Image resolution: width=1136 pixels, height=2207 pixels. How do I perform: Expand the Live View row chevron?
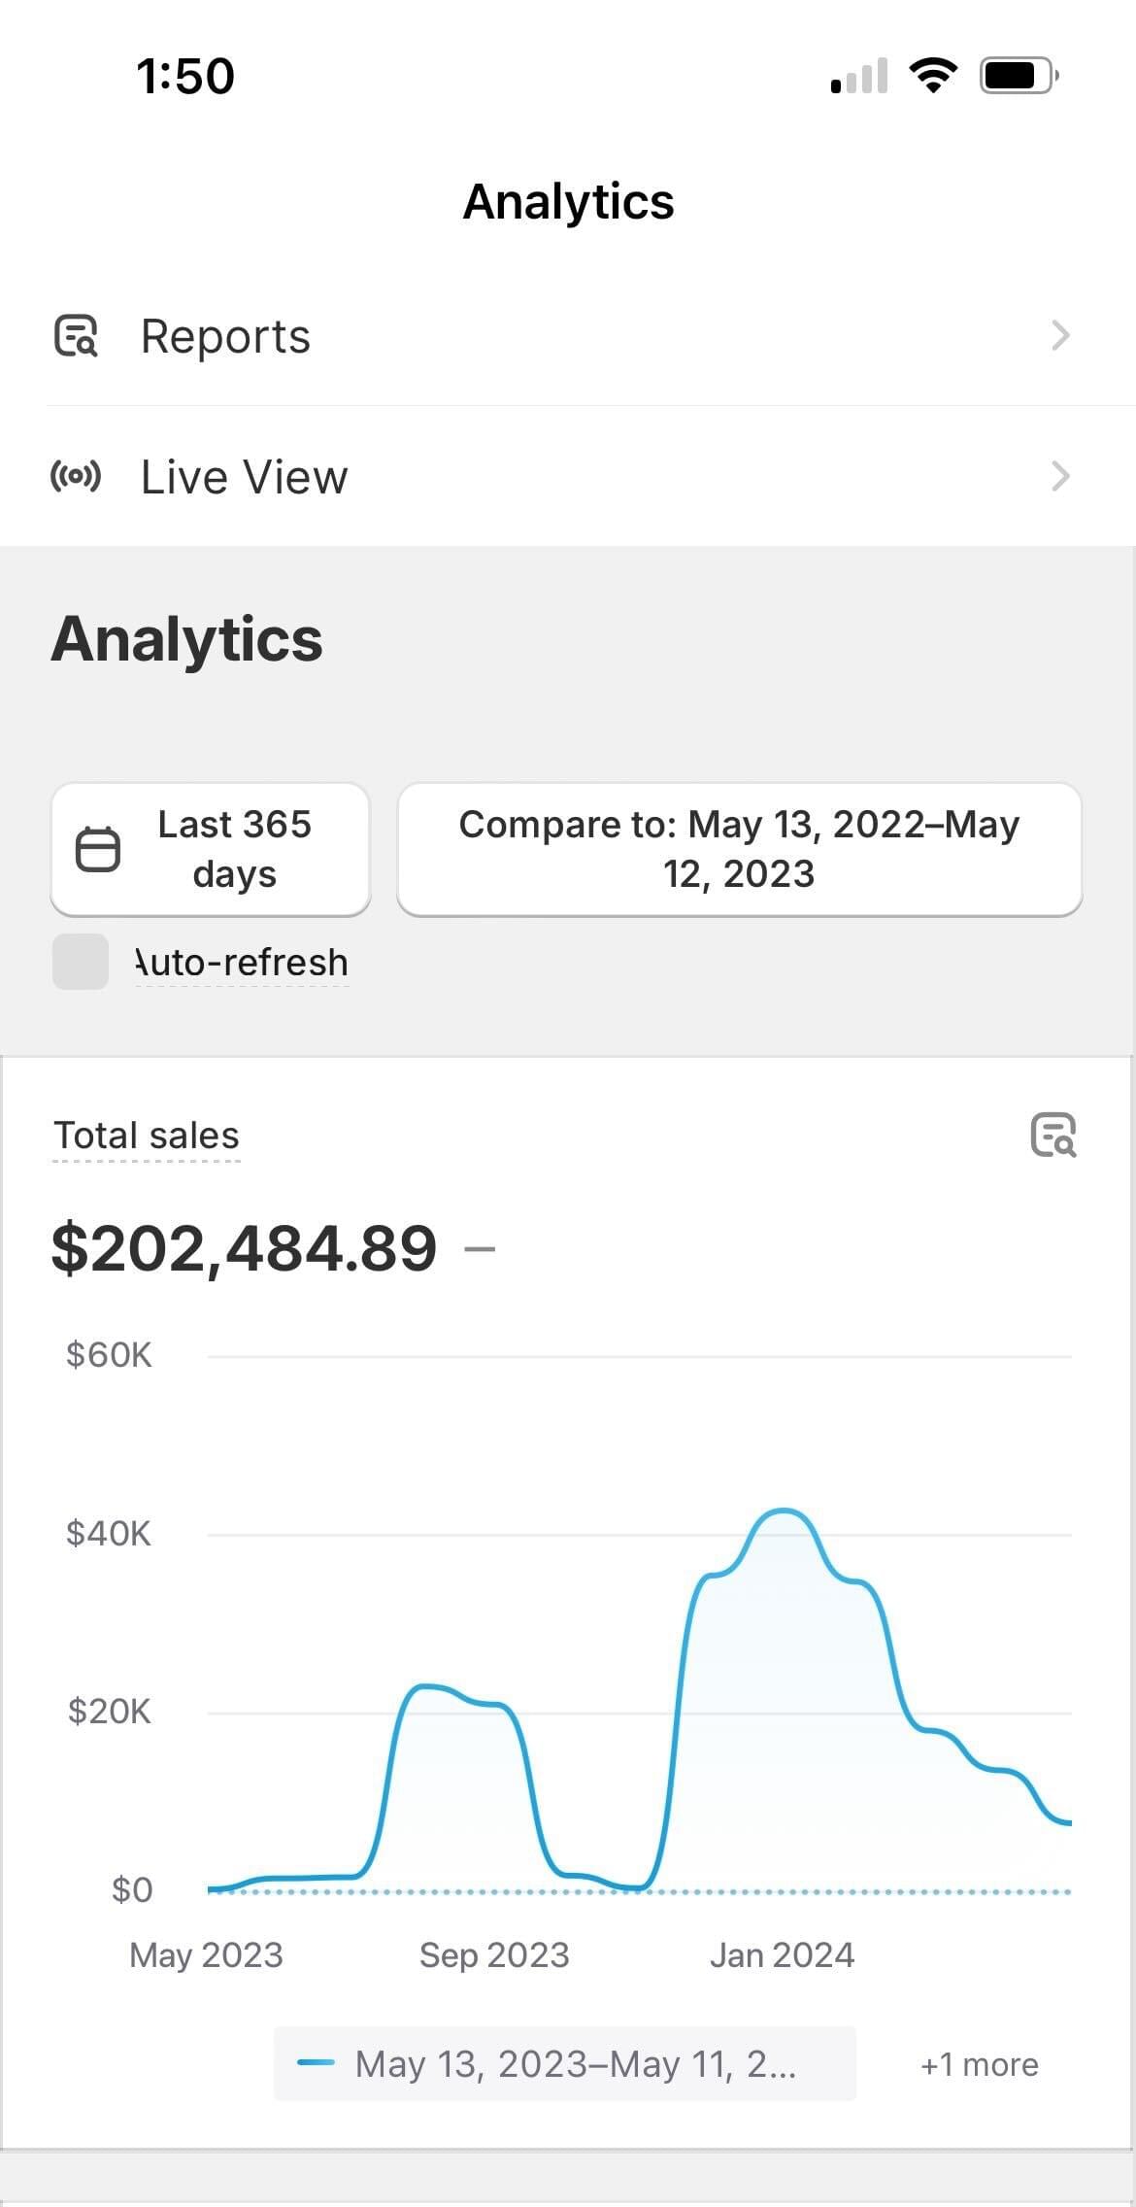point(1060,477)
